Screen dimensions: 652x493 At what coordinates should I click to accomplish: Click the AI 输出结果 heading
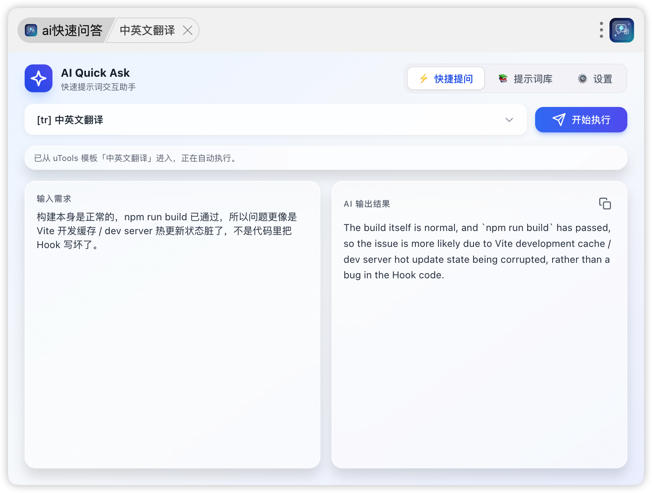click(x=367, y=204)
